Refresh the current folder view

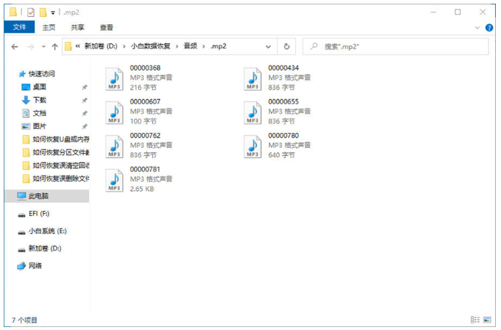tap(286, 46)
